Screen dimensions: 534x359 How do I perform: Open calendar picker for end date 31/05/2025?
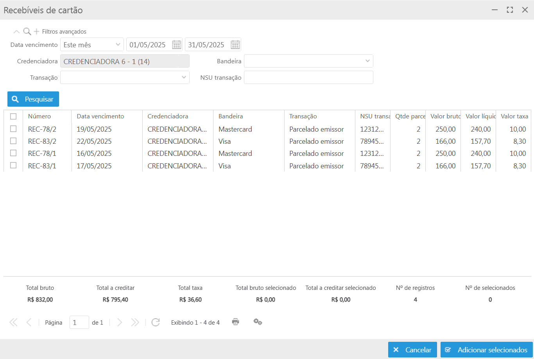tap(235, 45)
